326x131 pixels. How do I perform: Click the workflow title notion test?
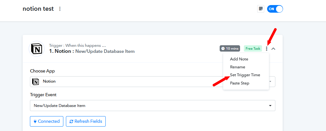click(38, 9)
